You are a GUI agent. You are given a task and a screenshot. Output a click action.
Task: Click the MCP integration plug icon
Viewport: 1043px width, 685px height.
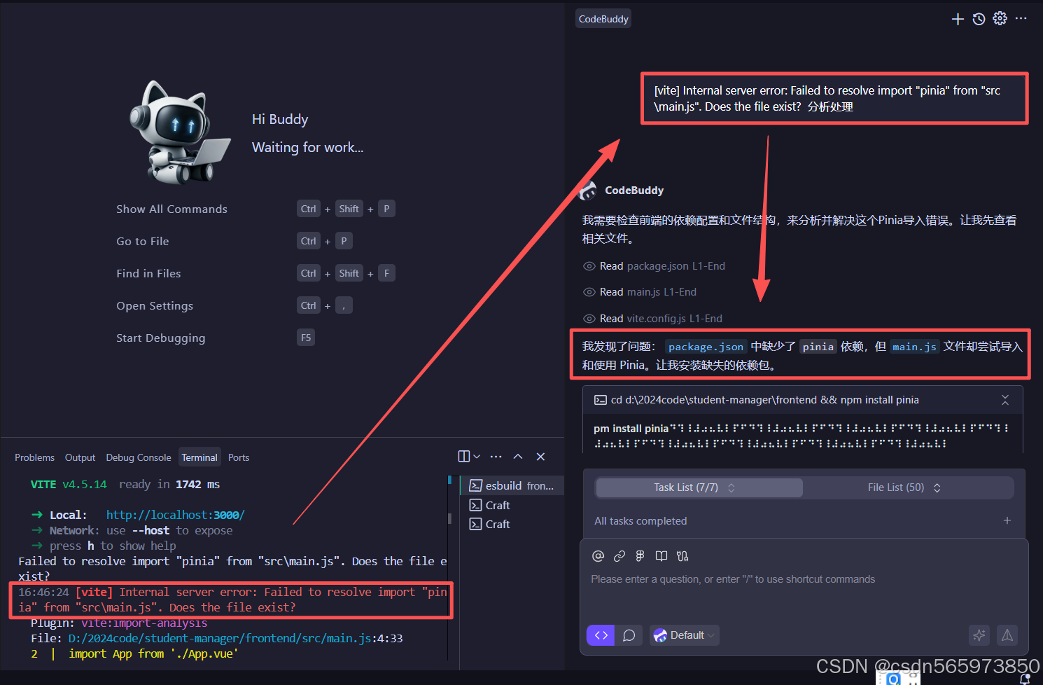(682, 556)
